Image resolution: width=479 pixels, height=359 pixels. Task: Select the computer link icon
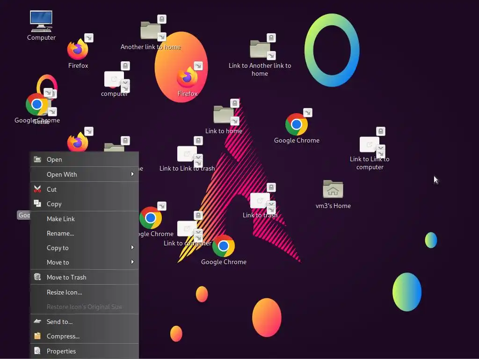click(x=114, y=79)
